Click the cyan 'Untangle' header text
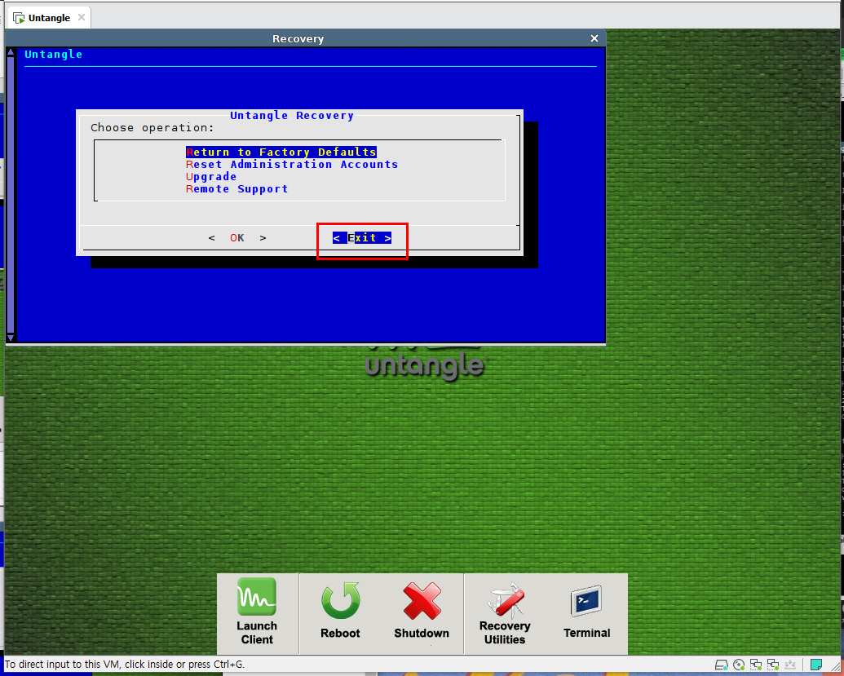The image size is (844, 676). [53, 55]
